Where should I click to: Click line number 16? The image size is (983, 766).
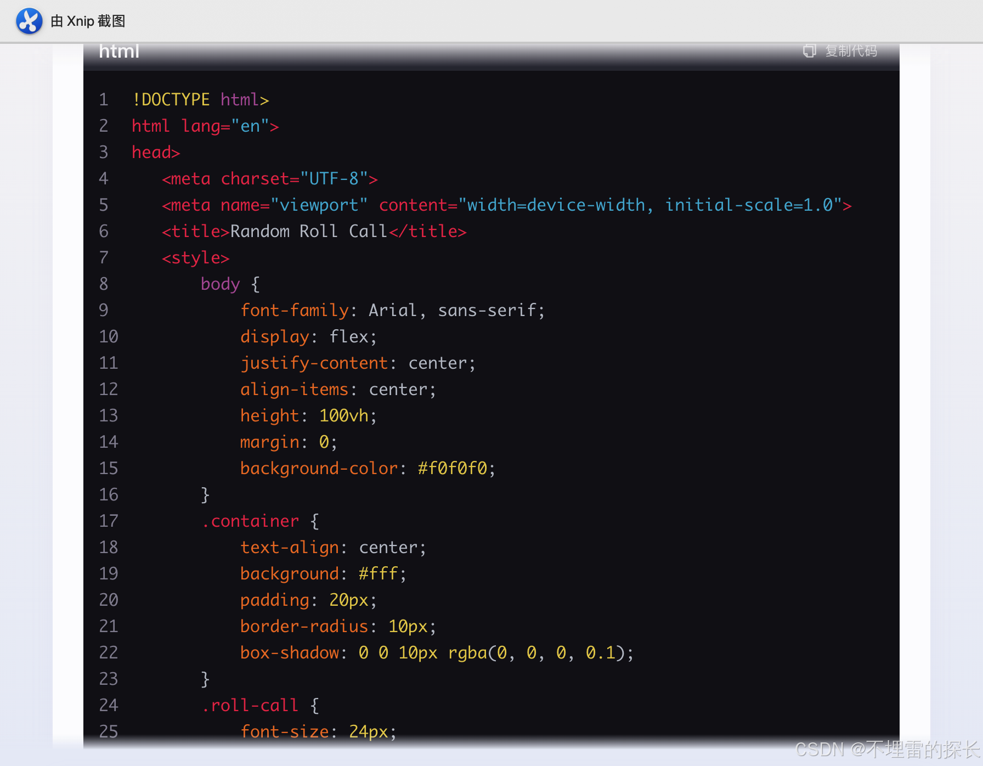[x=109, y=495]
